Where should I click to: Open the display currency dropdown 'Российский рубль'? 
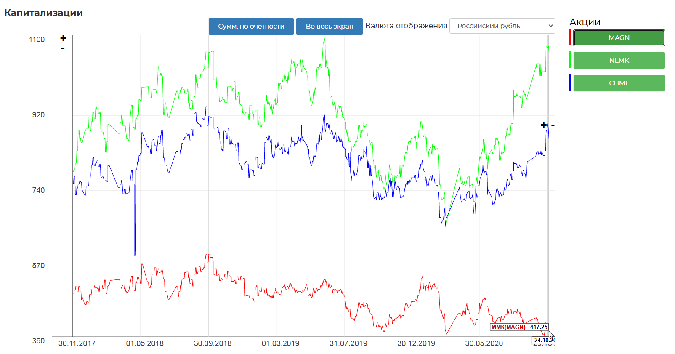click(x=502, y=26)
